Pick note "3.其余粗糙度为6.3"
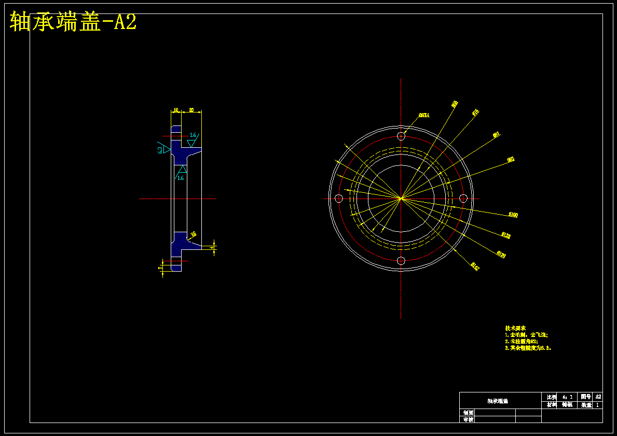The image size is (617, 436). pyautogui.click(x=528, y=348)
